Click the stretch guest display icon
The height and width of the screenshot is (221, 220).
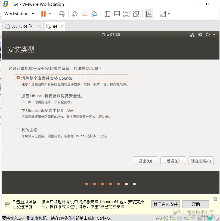point(162,14)
